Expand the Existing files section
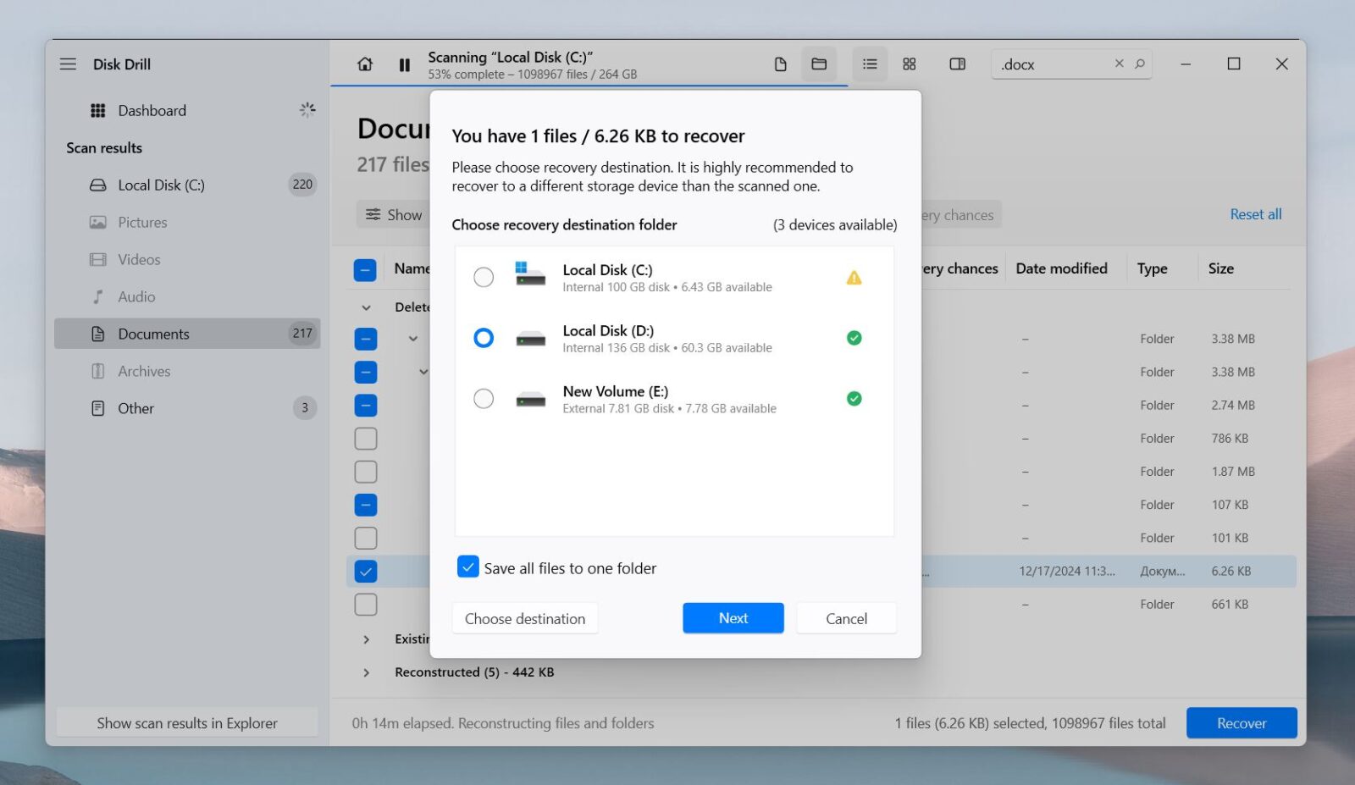The image size is (1355, 785). point(366,639)
